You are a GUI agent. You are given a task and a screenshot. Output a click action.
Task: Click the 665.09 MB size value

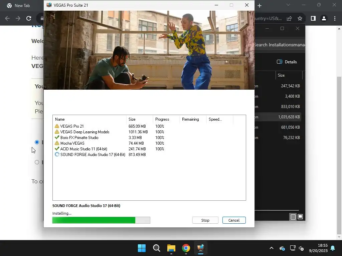(x=137, y=126)
